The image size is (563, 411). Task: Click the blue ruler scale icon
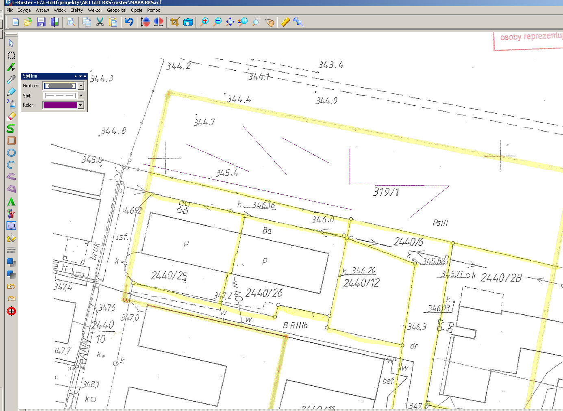11,226
